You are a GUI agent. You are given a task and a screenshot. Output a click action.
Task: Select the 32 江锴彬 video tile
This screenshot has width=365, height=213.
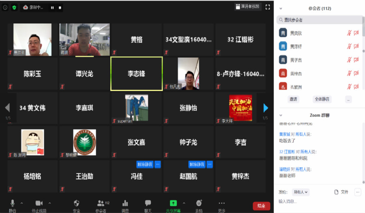tap(240, 40)
